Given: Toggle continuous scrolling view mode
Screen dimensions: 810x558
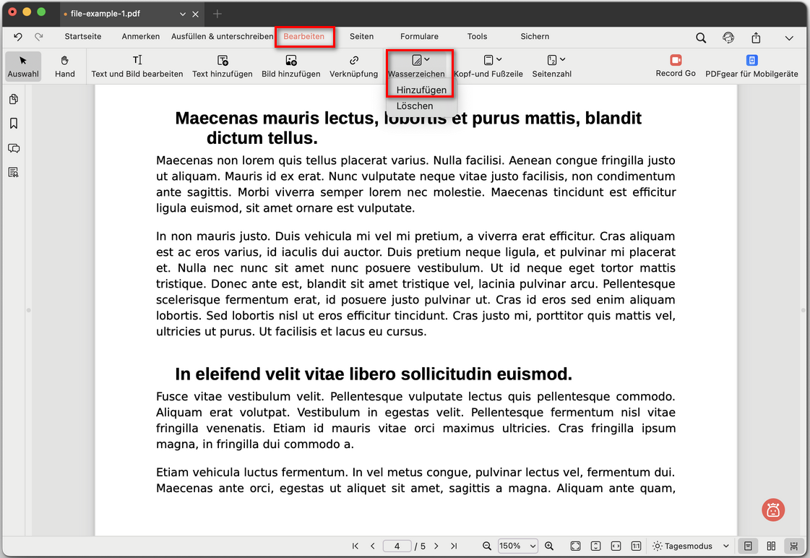Looking at the screenshot, I should pos(794,546).
